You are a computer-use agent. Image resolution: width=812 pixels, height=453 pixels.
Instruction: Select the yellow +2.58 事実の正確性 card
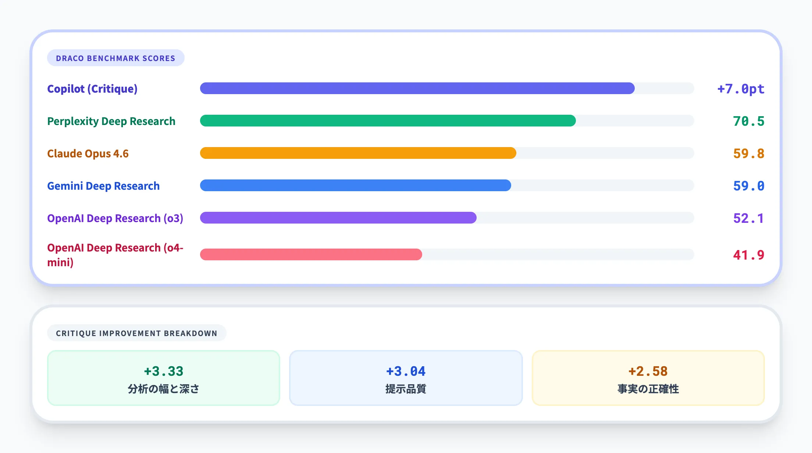[648, 378]
